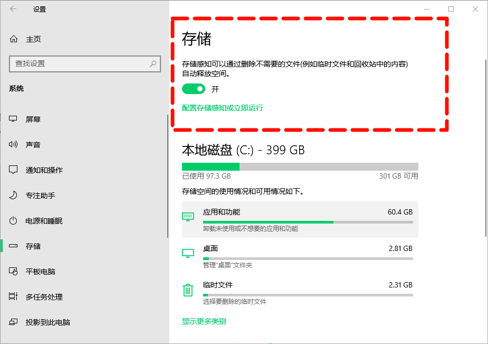Click 选择要删除的临时文件 description
488x344 pixels.
pos(235,301)
